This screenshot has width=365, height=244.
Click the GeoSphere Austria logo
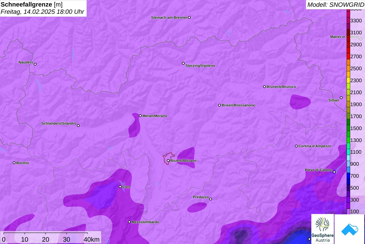[x=323, y=229]
